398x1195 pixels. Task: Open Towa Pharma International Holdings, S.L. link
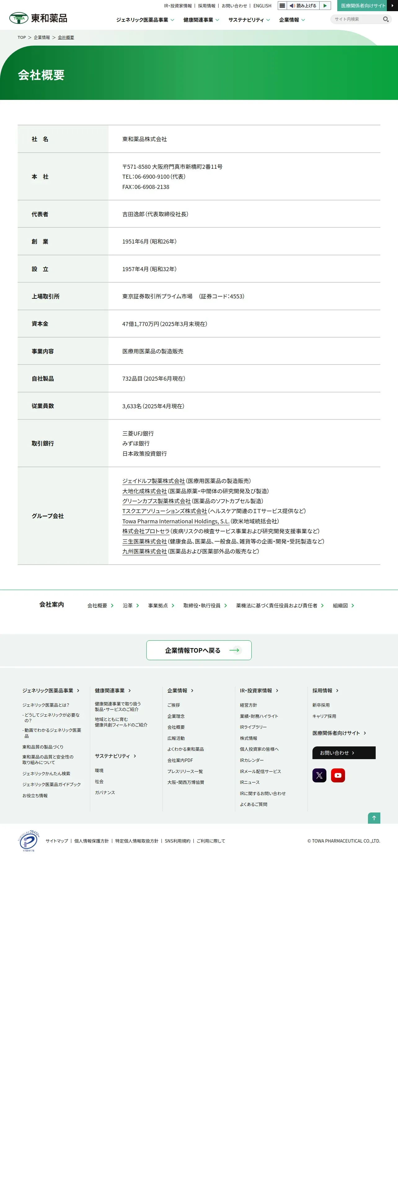[x=176, y=521]
